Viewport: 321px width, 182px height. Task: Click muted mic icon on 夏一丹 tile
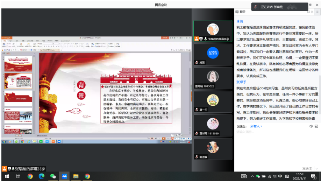[x=197, y=110]
